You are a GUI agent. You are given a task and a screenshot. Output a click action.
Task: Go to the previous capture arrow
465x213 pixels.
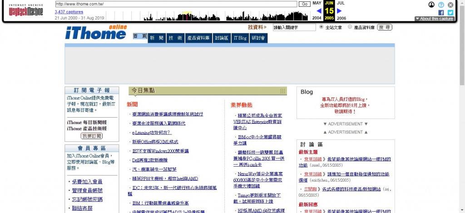tap(319, 11)
